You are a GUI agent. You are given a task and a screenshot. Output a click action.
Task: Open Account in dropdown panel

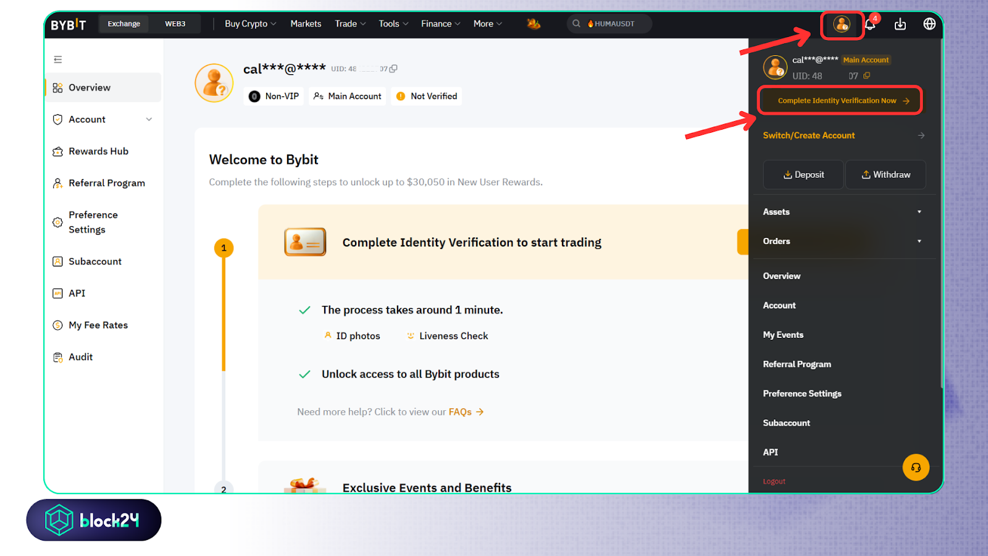pos(779,305)
